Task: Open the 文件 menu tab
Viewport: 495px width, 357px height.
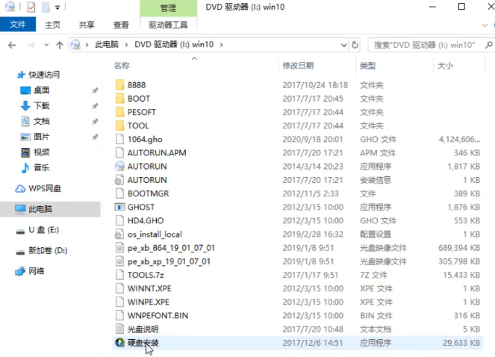Action: pos(18,25)
